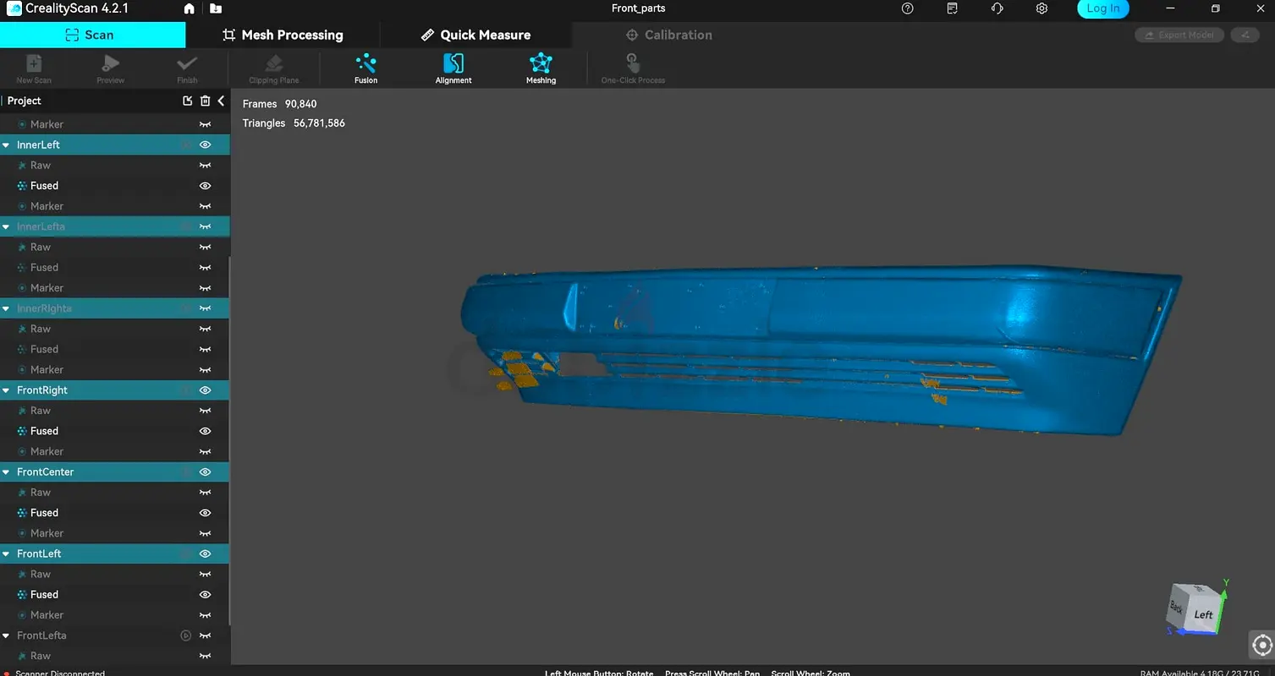This screenshot has width=1275, height=676.
Task: Click the Preview tool
Action: coord(110,68)
